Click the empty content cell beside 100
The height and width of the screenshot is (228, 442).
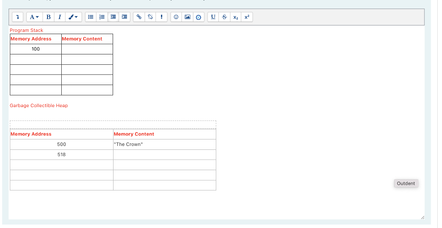coord(87,49)
